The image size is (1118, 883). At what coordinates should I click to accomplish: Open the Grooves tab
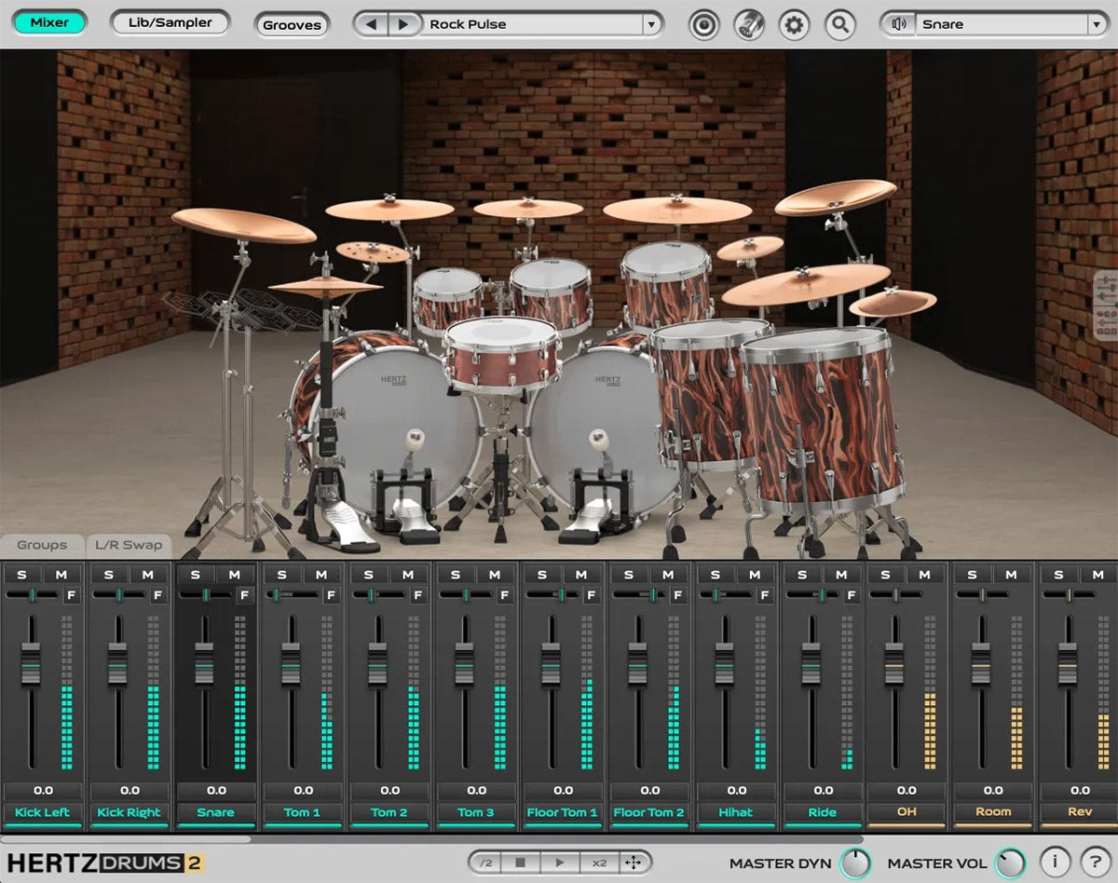[292, 25]
